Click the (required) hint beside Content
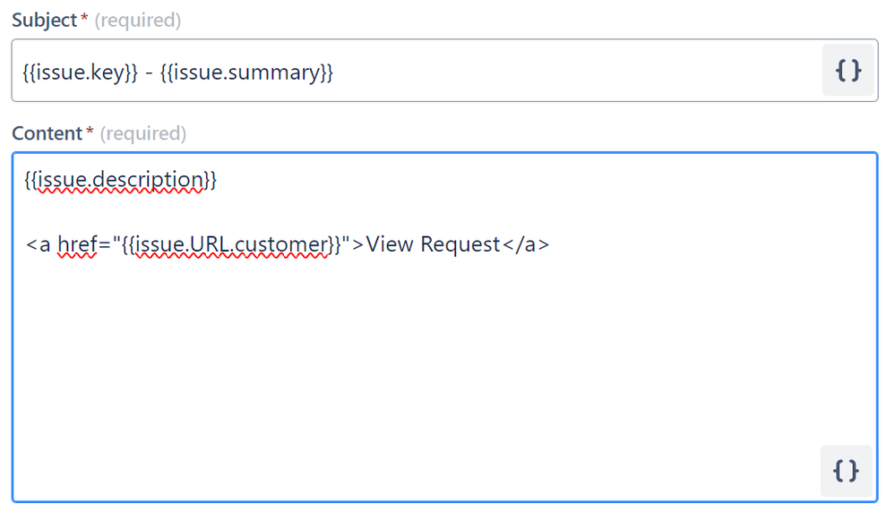895x529 pixels. coord(143,134)
